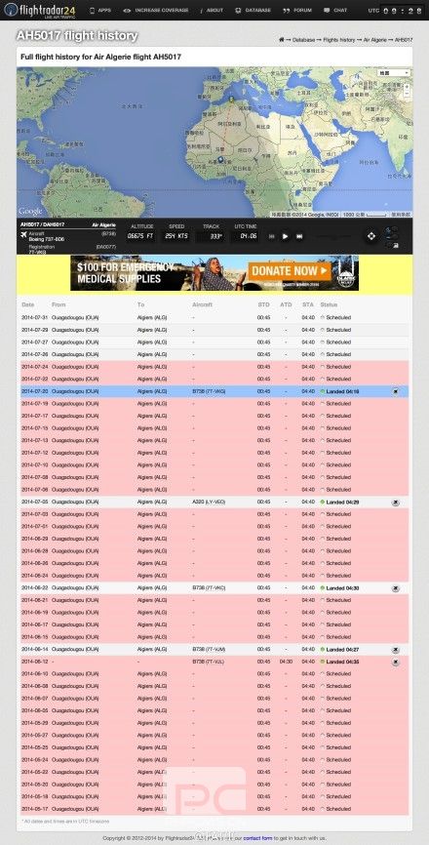
Task: Skip forward in the flight playback
Action: click(x=299, y=236)
